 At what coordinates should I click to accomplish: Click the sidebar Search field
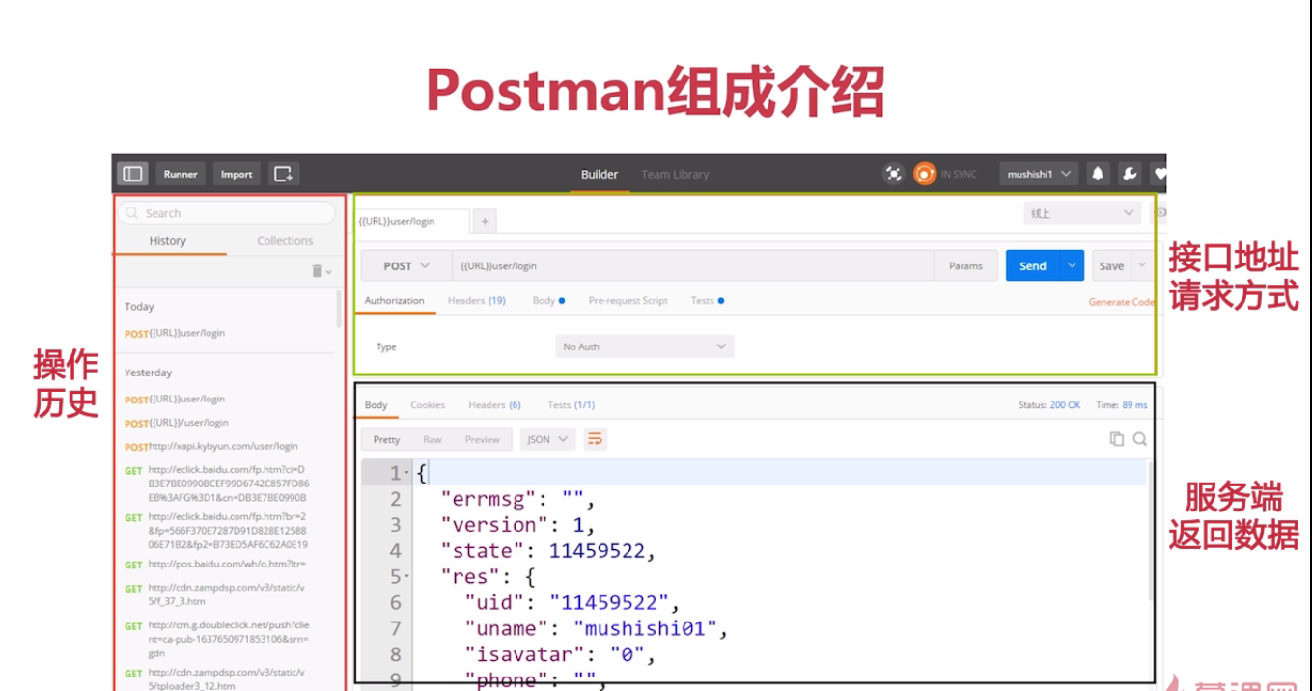227,213
